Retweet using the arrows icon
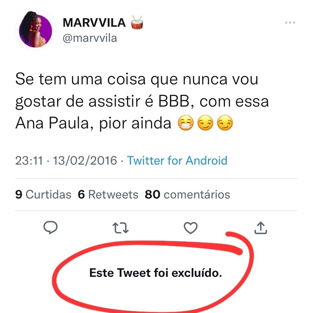312x313 pixels. pos(121,228)
